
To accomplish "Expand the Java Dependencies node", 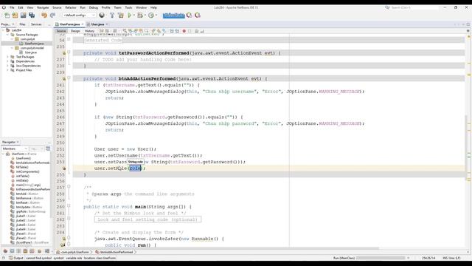I will coord(8,66).
